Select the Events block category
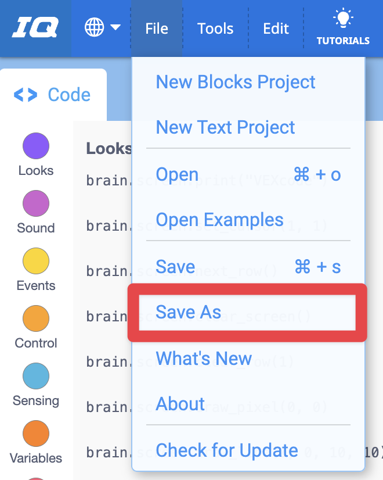This screenshot has width=383, height=480. point(35,268)
